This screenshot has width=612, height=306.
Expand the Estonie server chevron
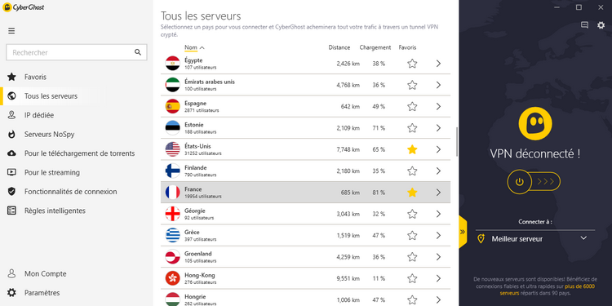tap(438, 128)
